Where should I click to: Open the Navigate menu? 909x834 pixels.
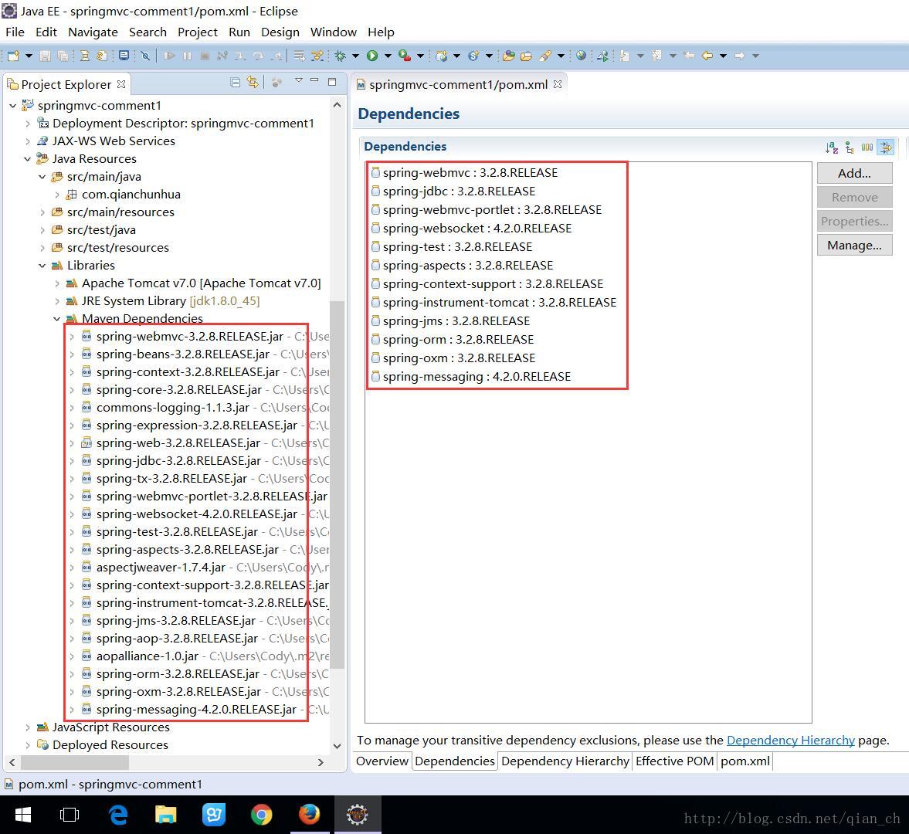pos(93,32)
